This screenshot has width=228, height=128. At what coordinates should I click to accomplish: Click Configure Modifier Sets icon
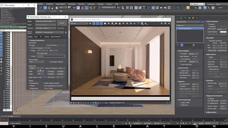click(x=193, y=45)
